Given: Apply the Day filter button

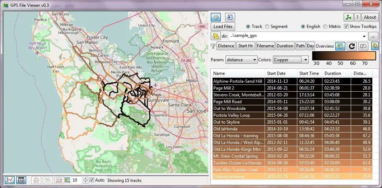Looking at the screenshot, I should pyautogui.click(x=310, y=46).
